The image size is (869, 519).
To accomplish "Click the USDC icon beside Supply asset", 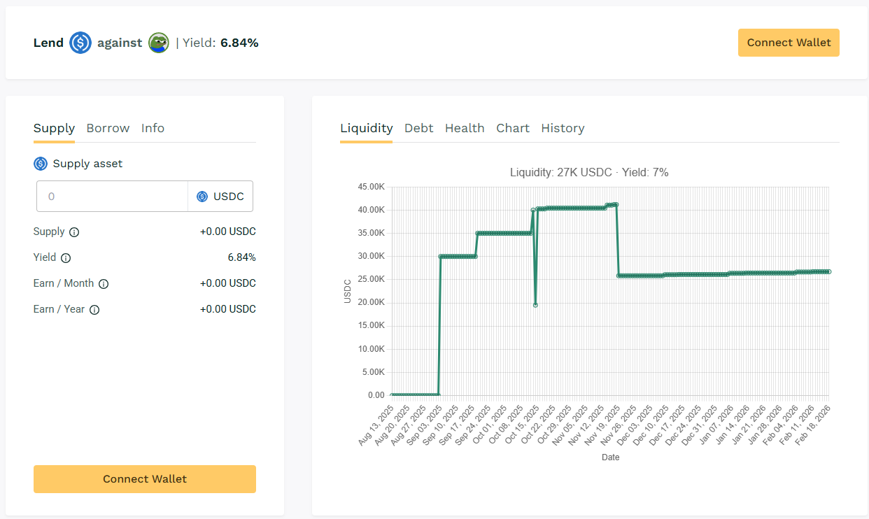I will [41, 164].
